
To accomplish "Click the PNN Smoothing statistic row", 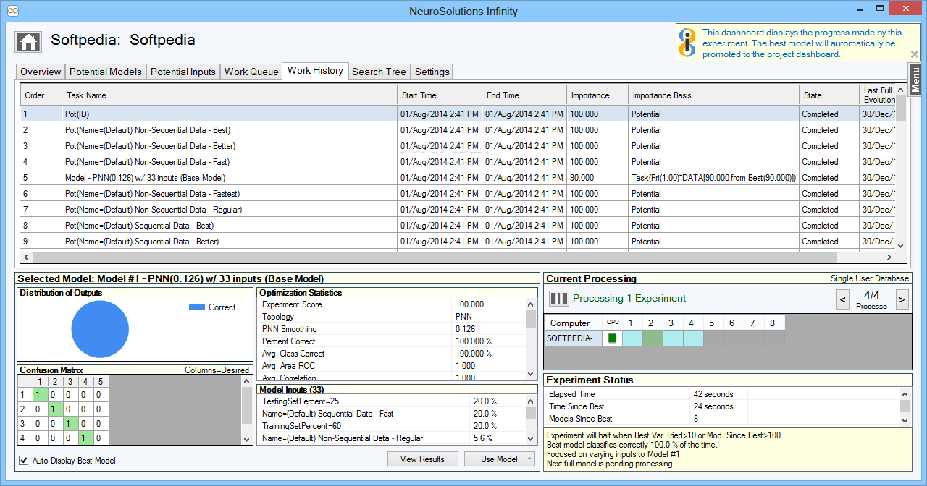I will coord(392,329).
